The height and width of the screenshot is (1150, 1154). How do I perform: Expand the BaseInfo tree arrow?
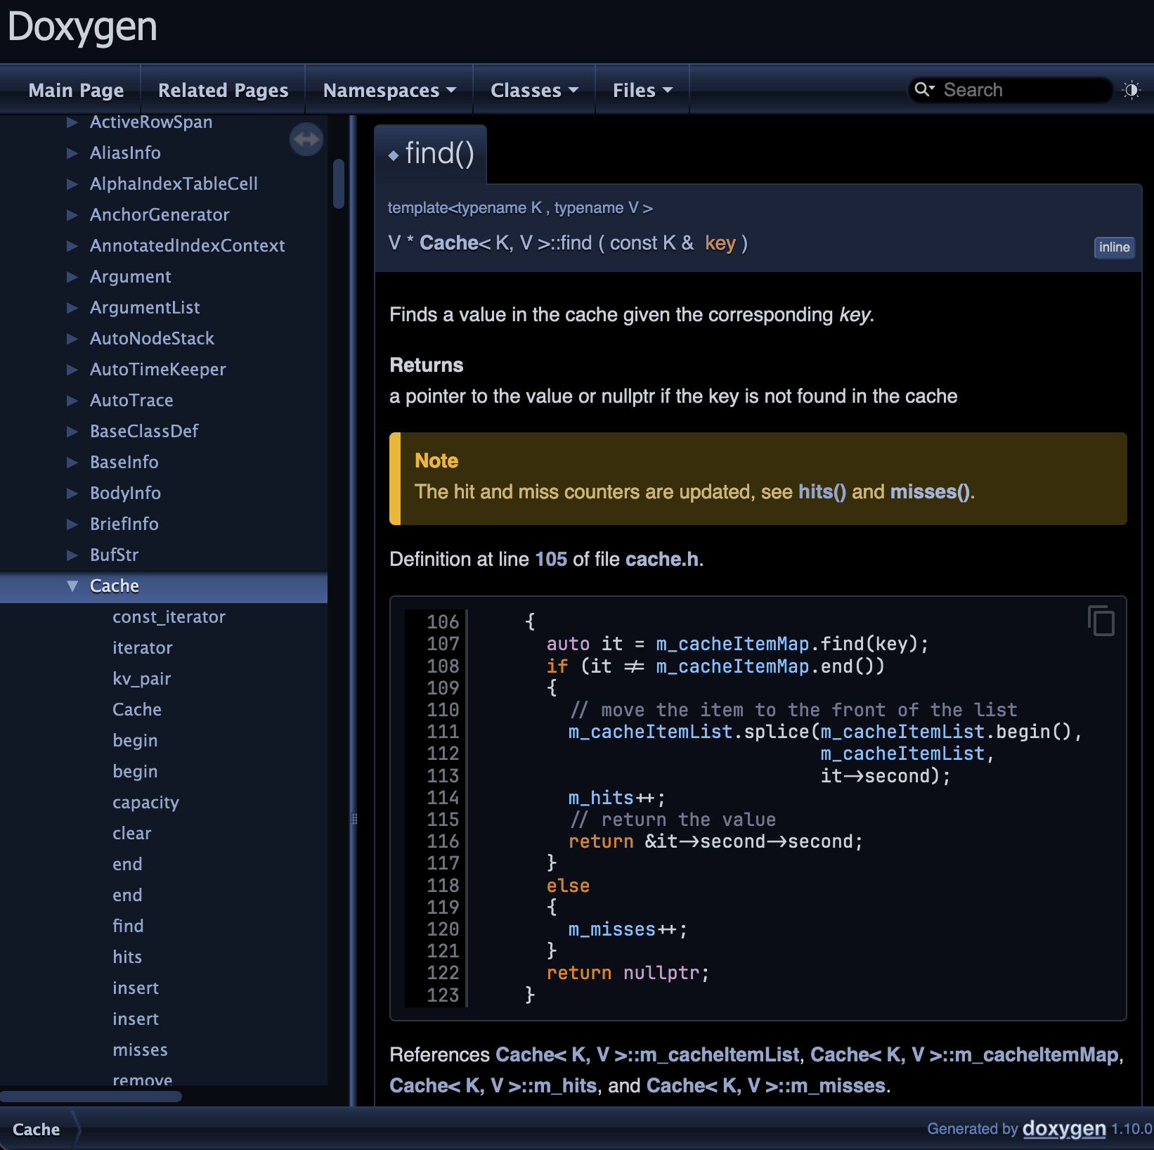tap(72, 463)
